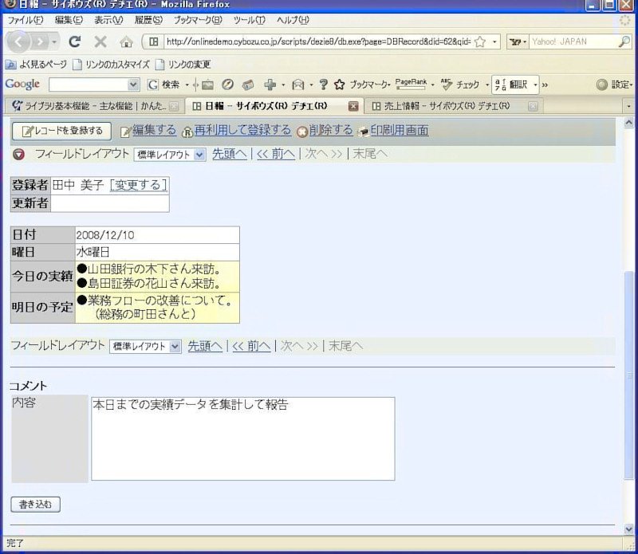Click lower 先頭へ link

(x=205, y=346)
